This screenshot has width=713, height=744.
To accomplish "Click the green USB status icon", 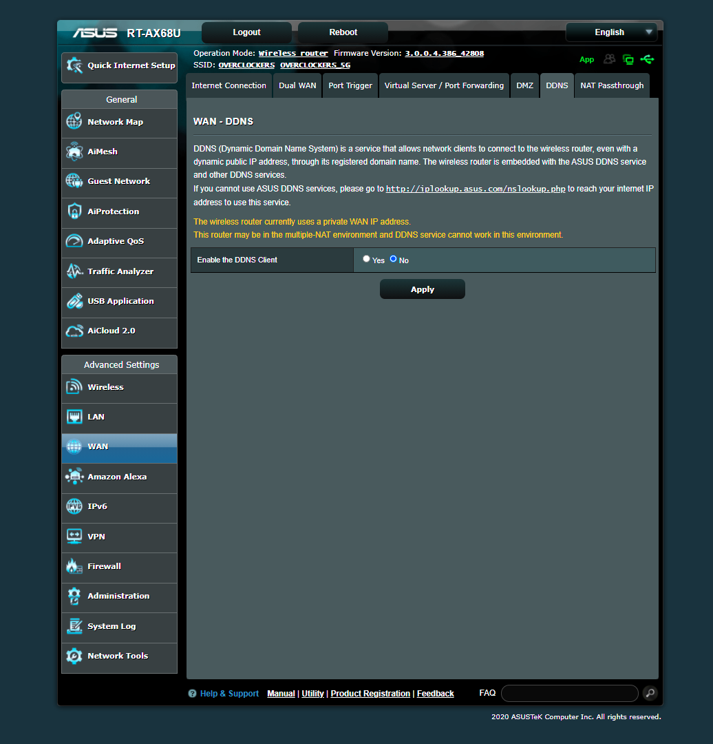I will (647, 59).
